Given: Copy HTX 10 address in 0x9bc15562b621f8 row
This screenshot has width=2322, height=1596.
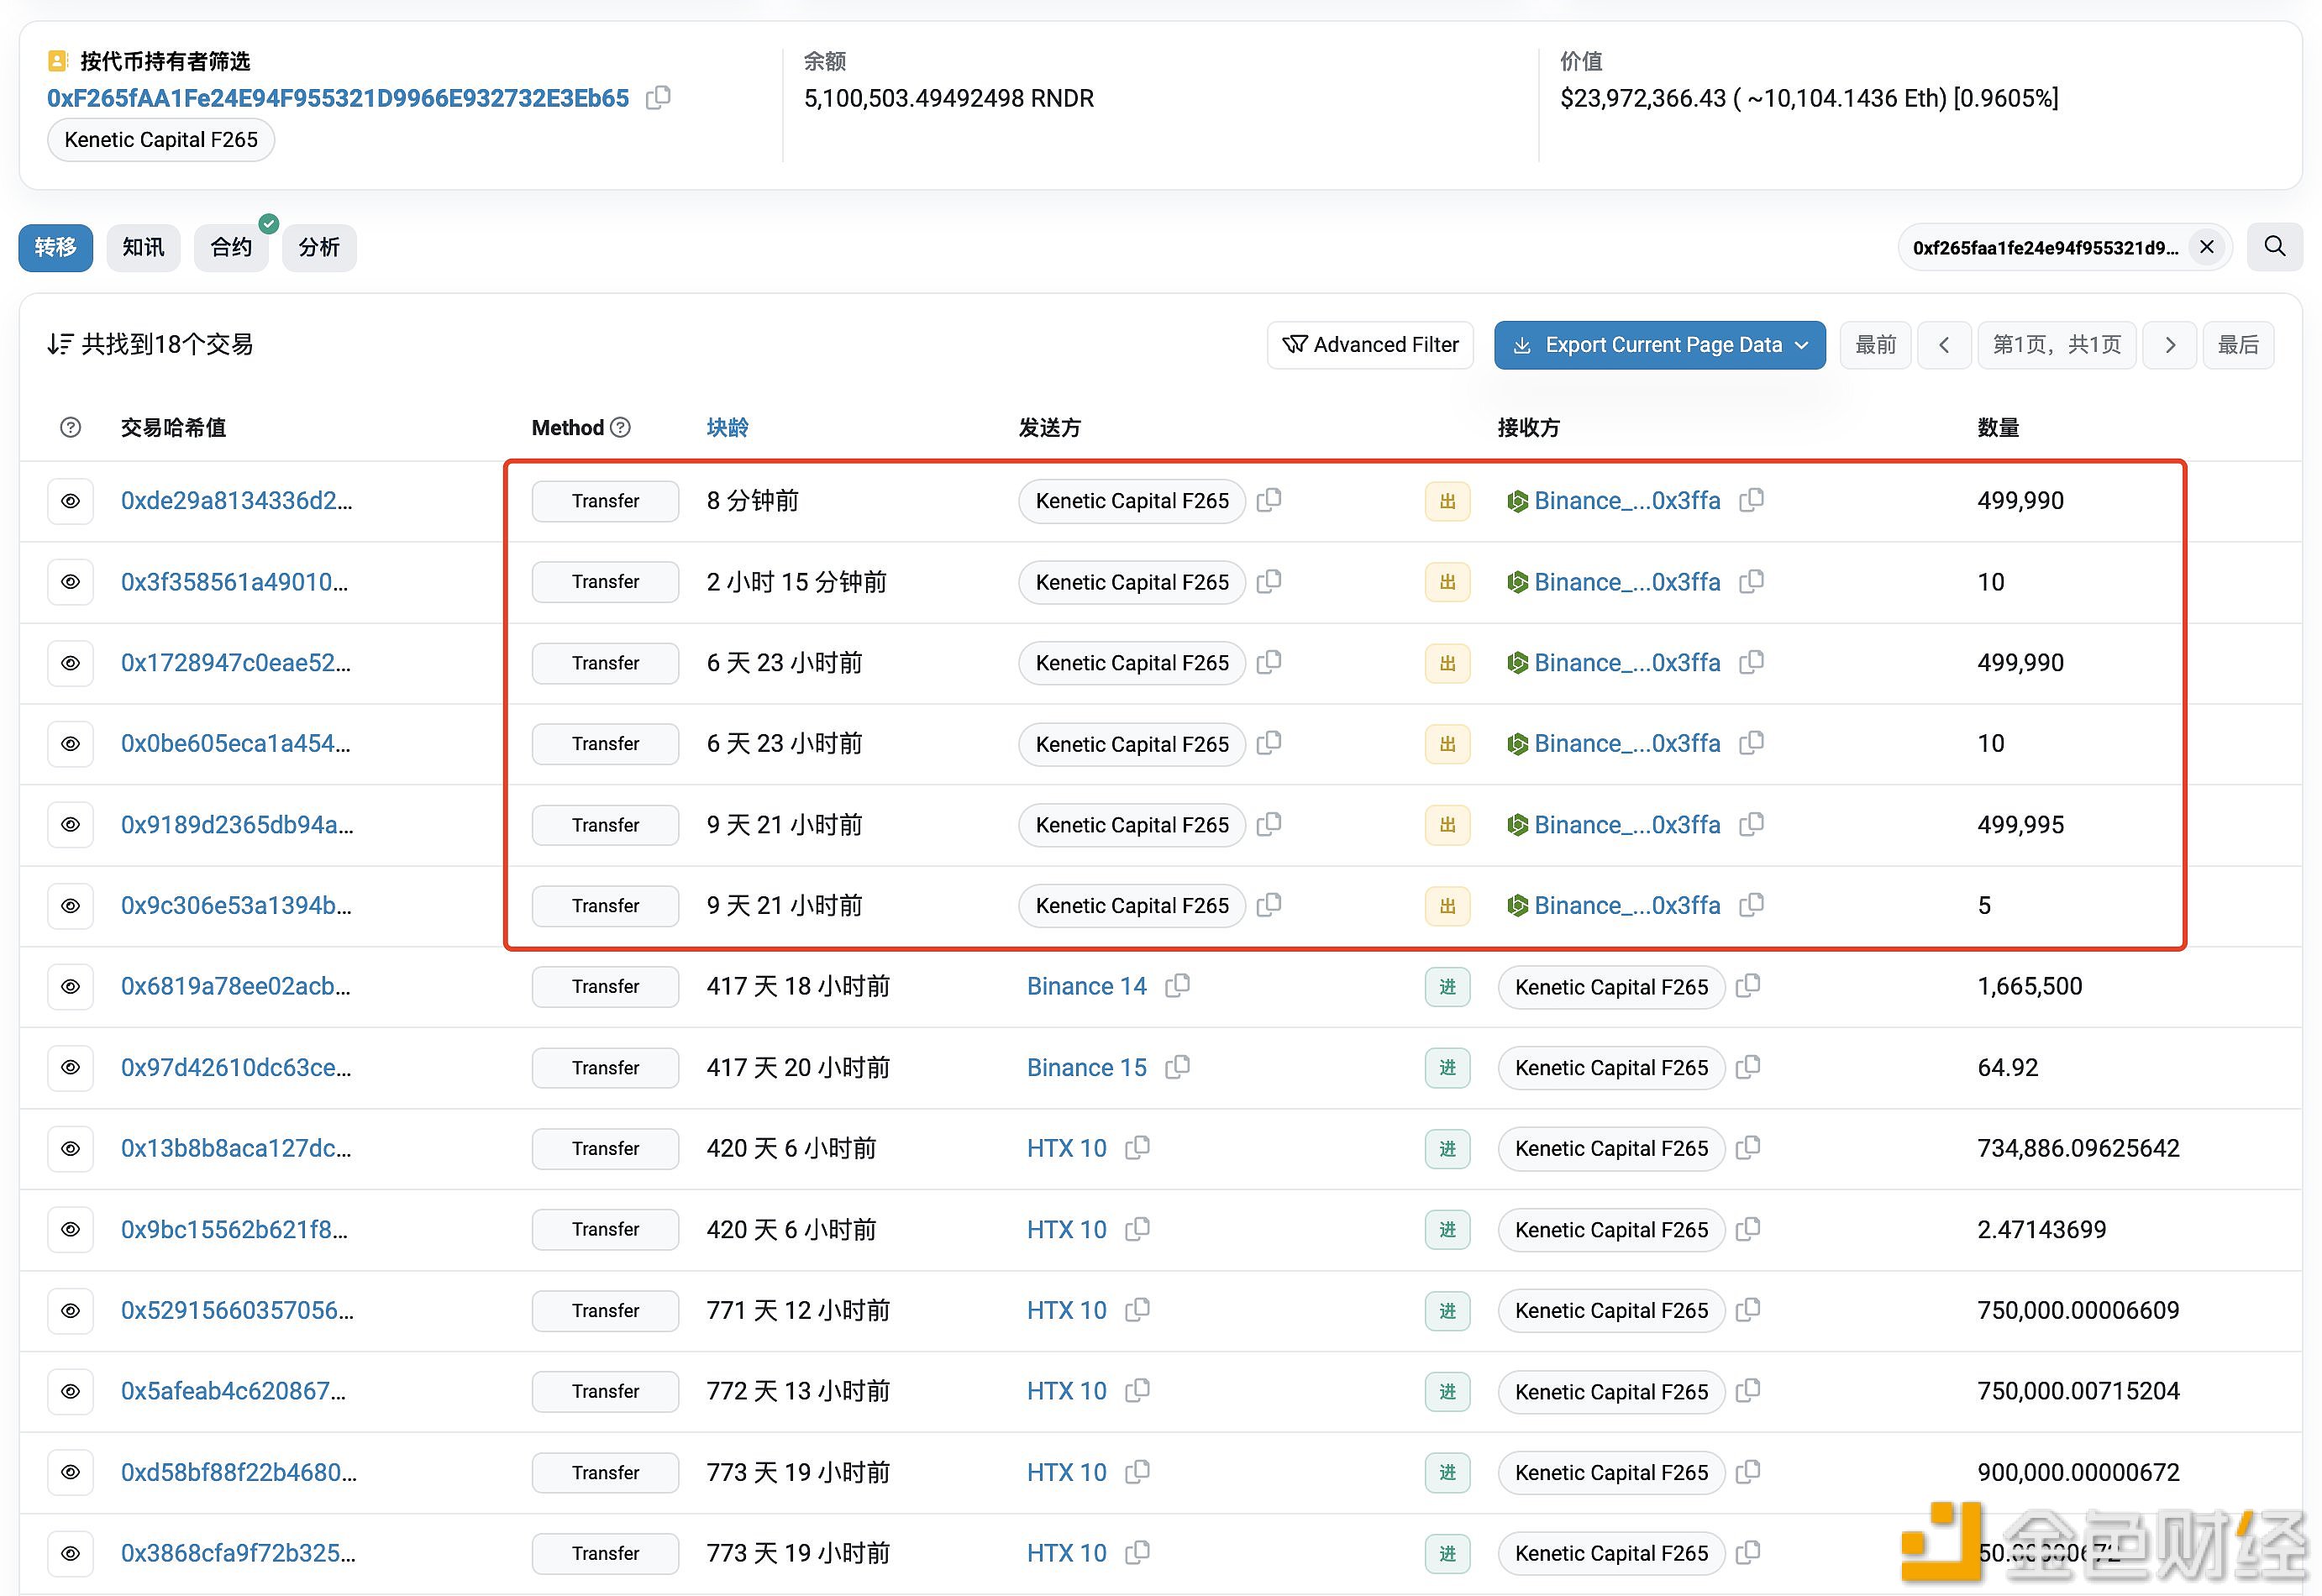Looking at the screenshot, I should click(x=1137, y=1228).
